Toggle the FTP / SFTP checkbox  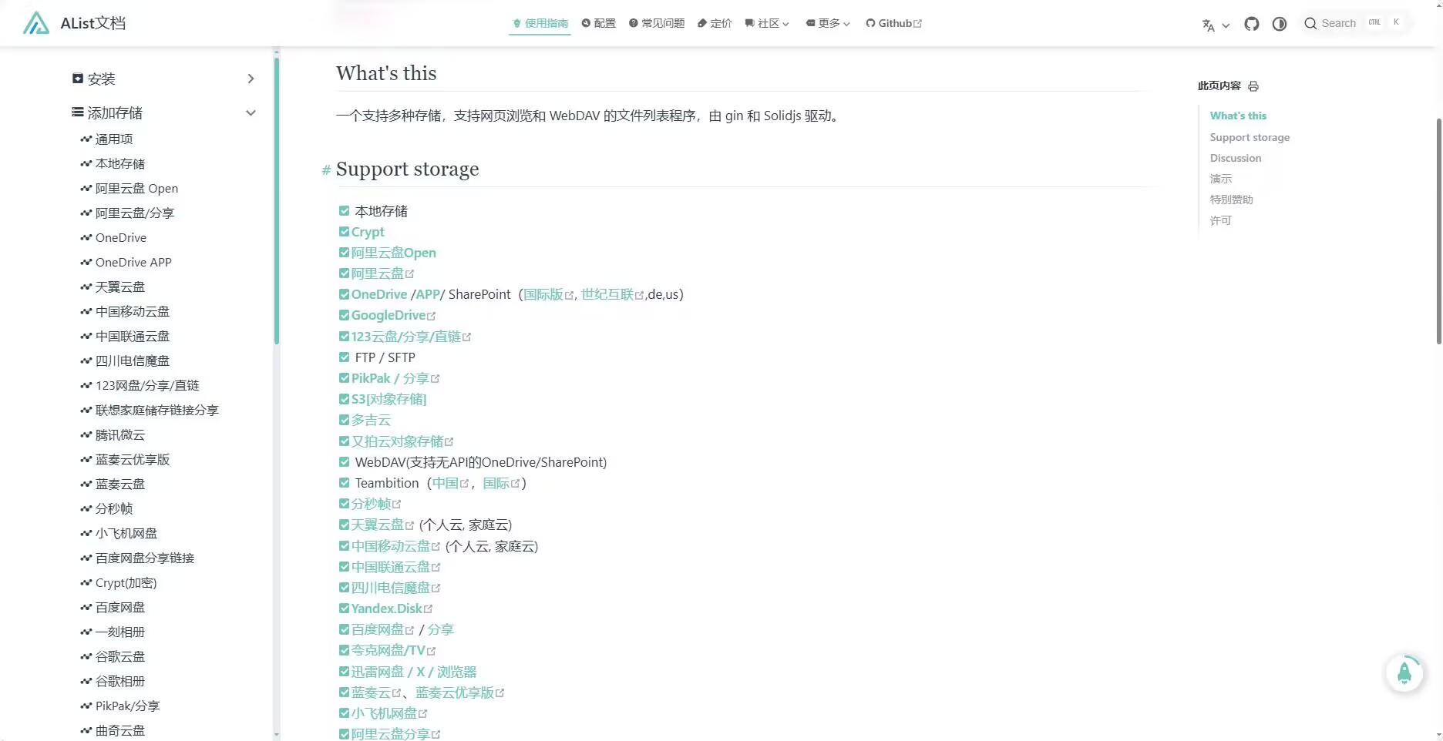tap(345, 357)
